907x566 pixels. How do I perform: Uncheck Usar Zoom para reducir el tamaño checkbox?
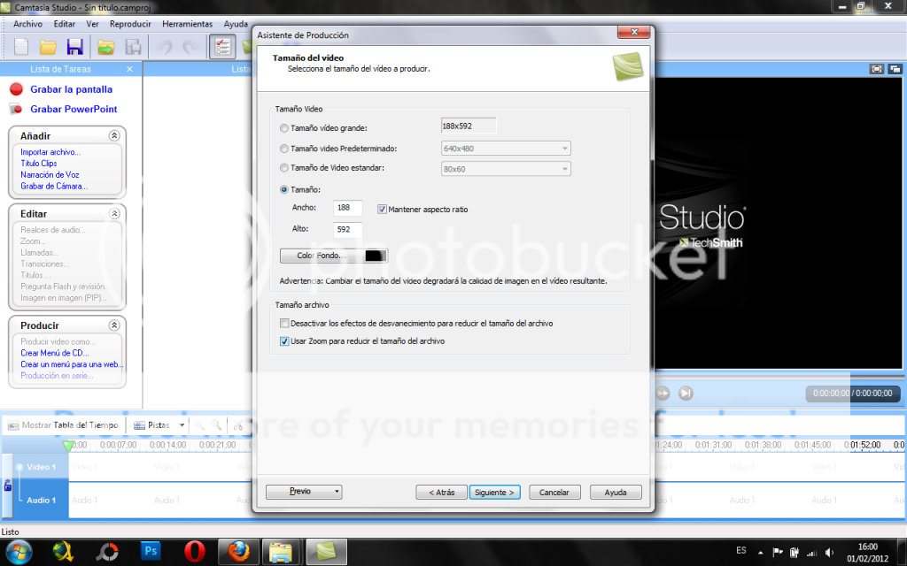284,341
